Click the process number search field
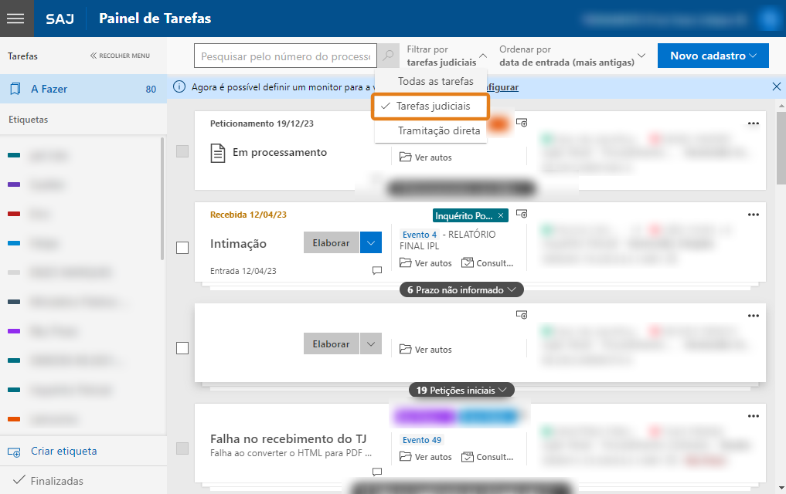Image resolution: width=786 pixels, height=494 pixels. 284,56
